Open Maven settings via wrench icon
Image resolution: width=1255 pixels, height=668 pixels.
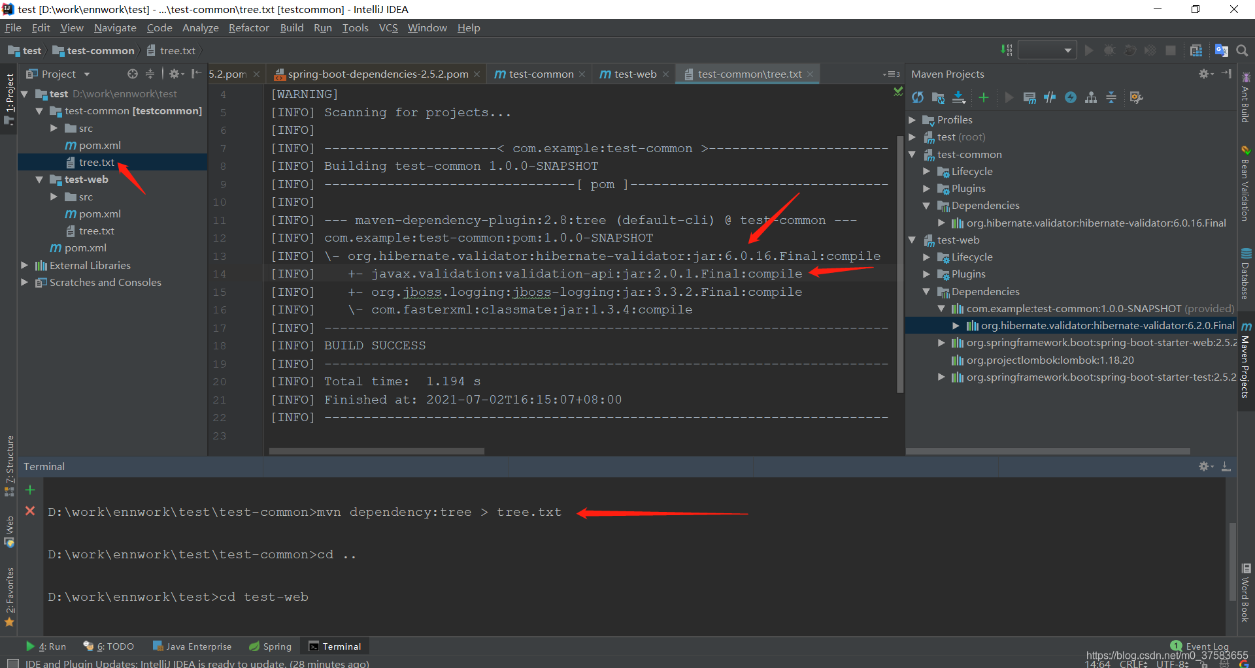click(x=1136, y=97)
